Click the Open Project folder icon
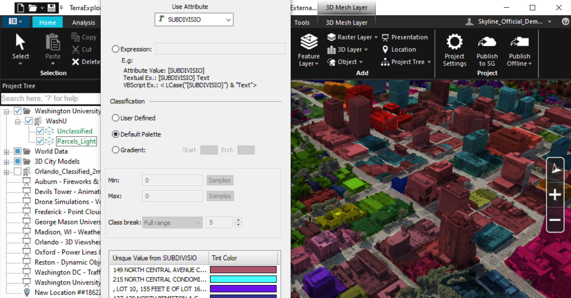This screenshot has height=298, width=571. [32, 8]
